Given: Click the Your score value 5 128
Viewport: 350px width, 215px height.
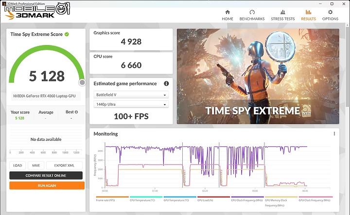Looking at the screenshot, I should (19, 118).
